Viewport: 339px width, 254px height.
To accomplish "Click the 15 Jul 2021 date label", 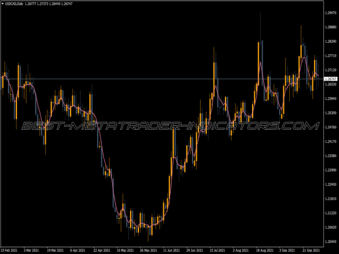I will pyautogui.click(x=218, y=250).
